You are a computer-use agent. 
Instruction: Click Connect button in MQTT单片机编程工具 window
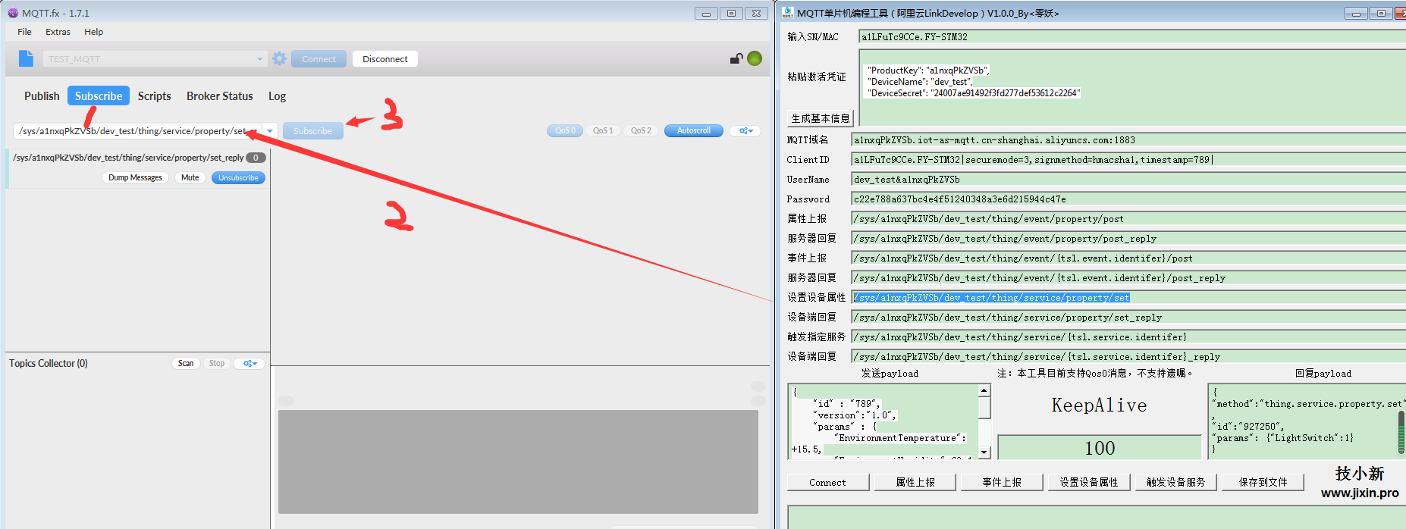click(x=827, y=483)
